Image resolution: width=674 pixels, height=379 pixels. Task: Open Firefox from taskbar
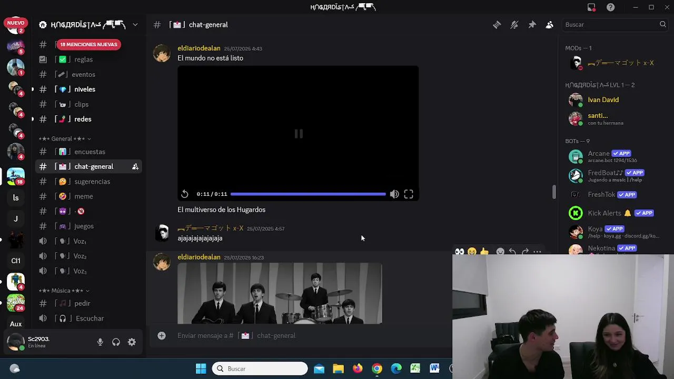(x=358, y=368)
